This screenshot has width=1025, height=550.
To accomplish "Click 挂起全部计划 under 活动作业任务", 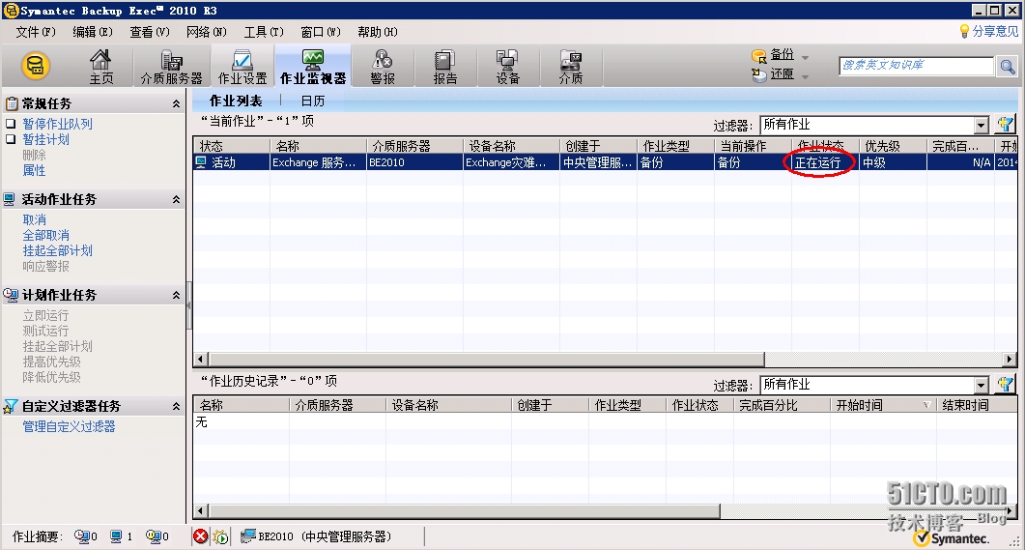I will pyautogui.click(x=58, y=250).
